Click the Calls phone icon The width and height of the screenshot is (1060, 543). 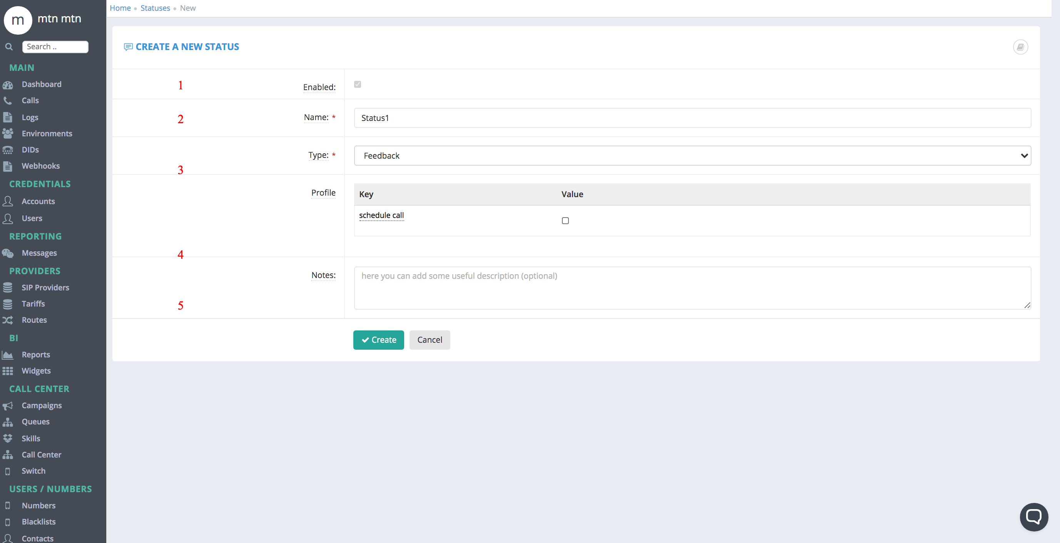7,101
